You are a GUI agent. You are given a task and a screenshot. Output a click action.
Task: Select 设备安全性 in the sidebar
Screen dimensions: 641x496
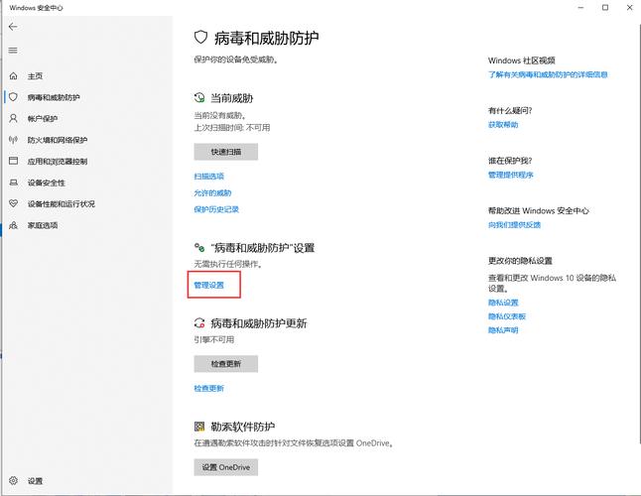pyautogui.click(x=47, y=183)
